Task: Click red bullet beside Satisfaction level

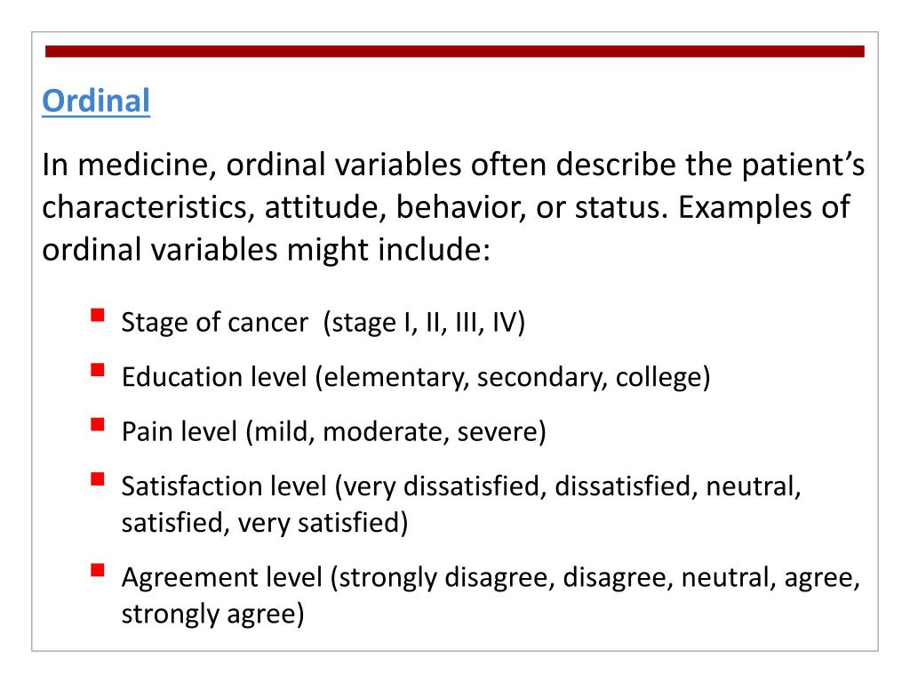Action: pyautogui.click(x=98, y=479)
